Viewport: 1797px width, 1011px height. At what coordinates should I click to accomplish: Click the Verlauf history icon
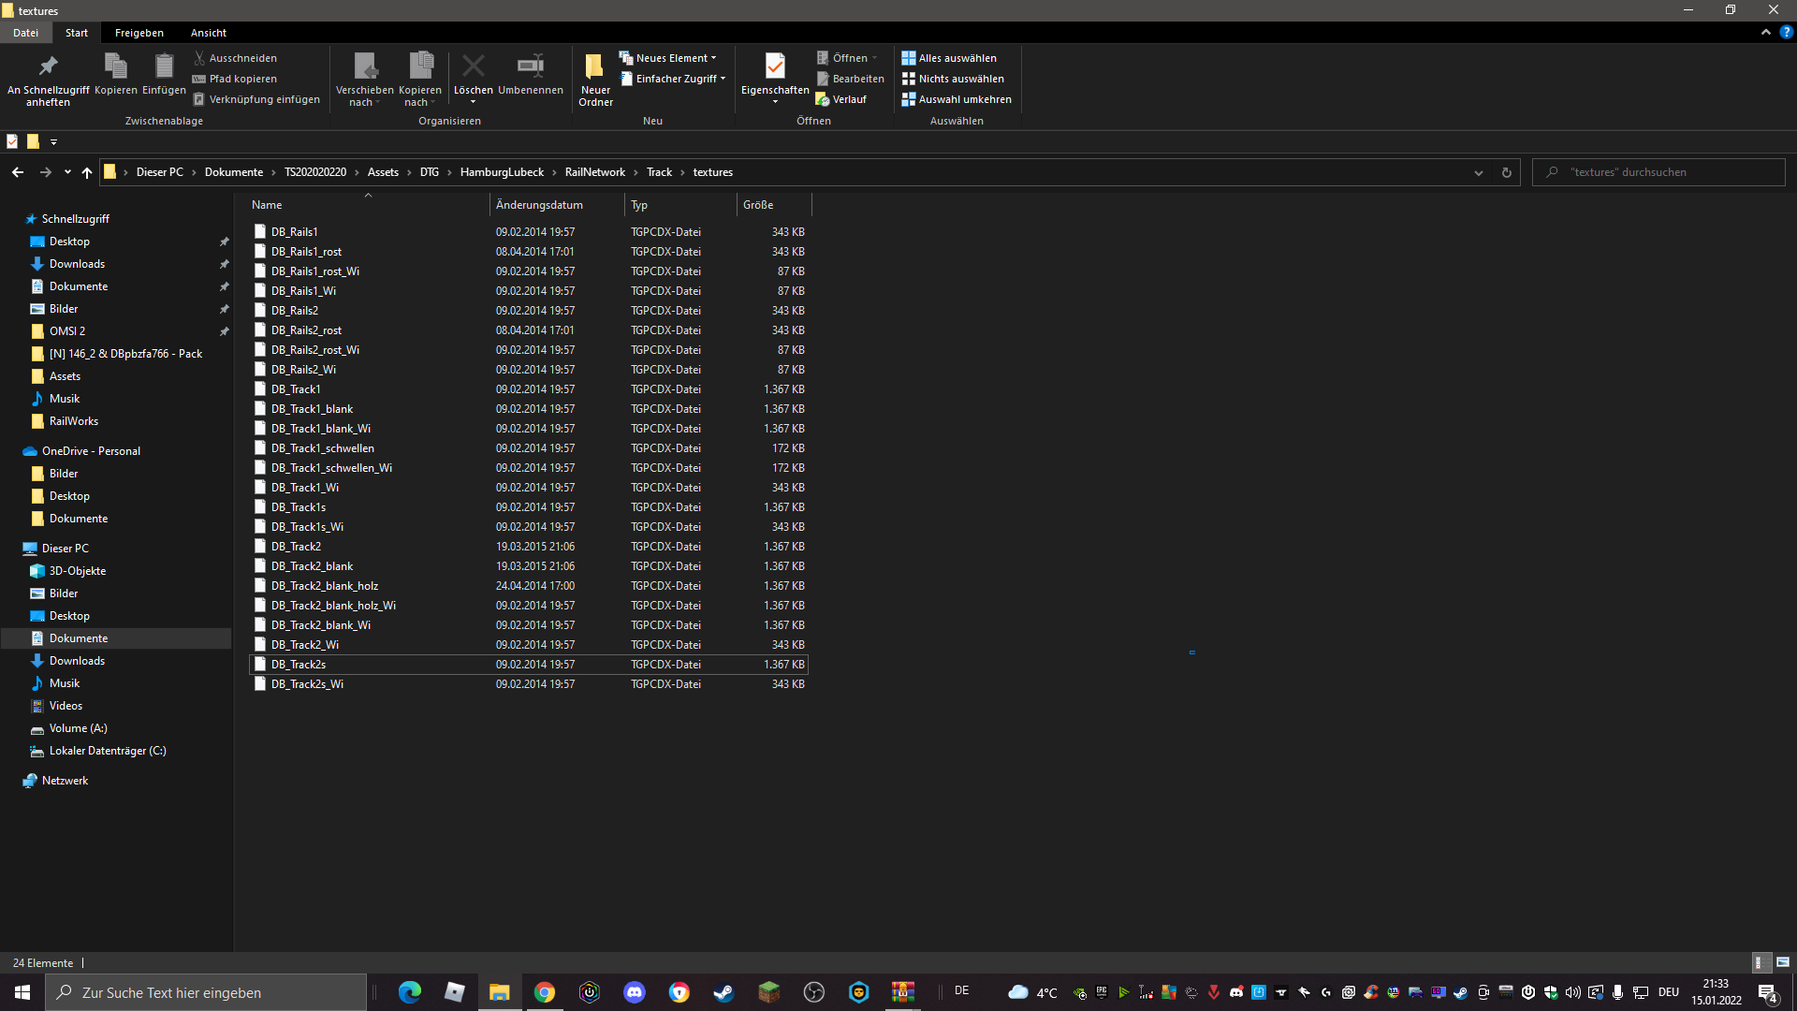point(823,99)
